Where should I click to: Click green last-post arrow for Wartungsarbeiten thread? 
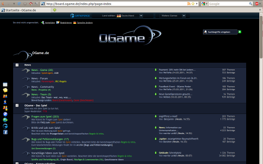pos(156,78)
